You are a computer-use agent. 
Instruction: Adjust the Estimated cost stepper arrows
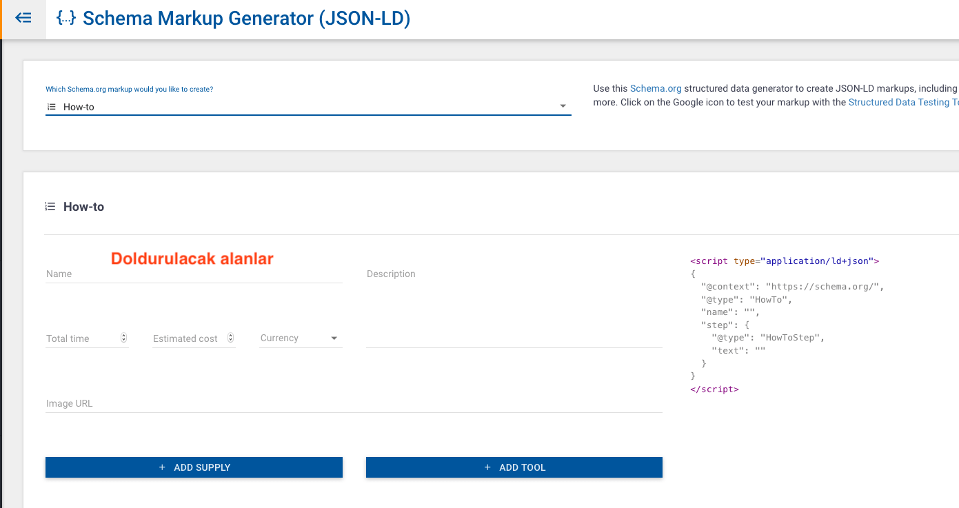230,338
